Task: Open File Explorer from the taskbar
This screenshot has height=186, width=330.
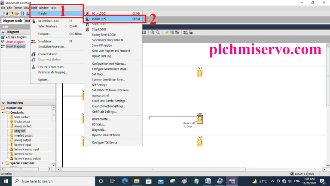Action: pyautogui.click(x=137, y=181)
